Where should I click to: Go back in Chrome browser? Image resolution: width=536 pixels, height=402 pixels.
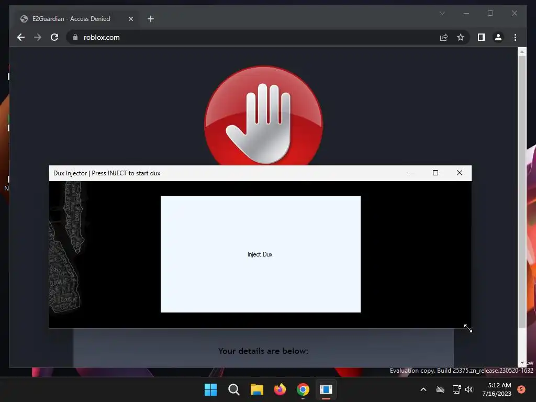click(21, 37)
